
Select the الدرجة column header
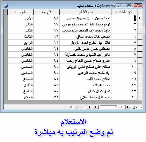[46, 12]
